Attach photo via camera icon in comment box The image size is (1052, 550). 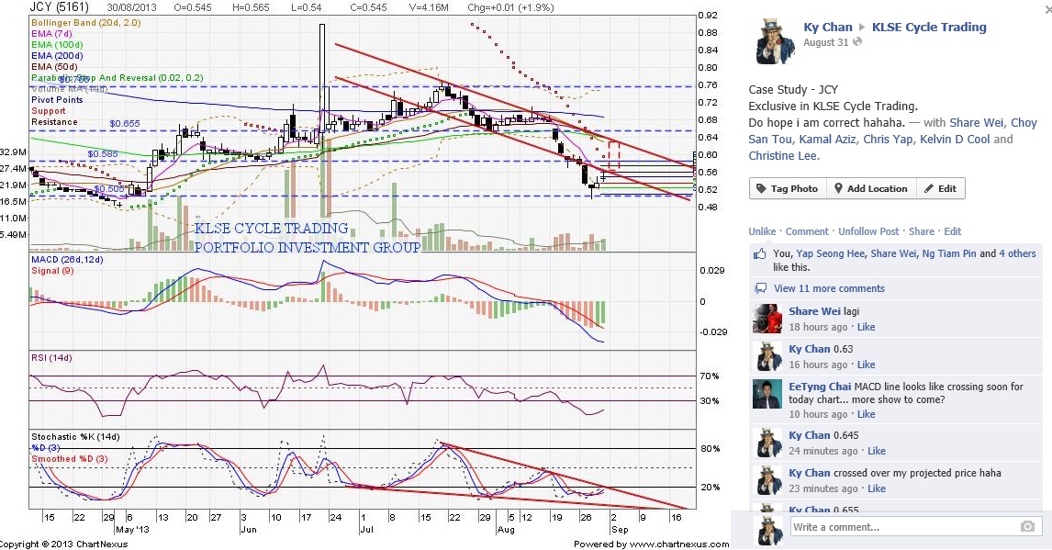click(x=1027, y=527)
